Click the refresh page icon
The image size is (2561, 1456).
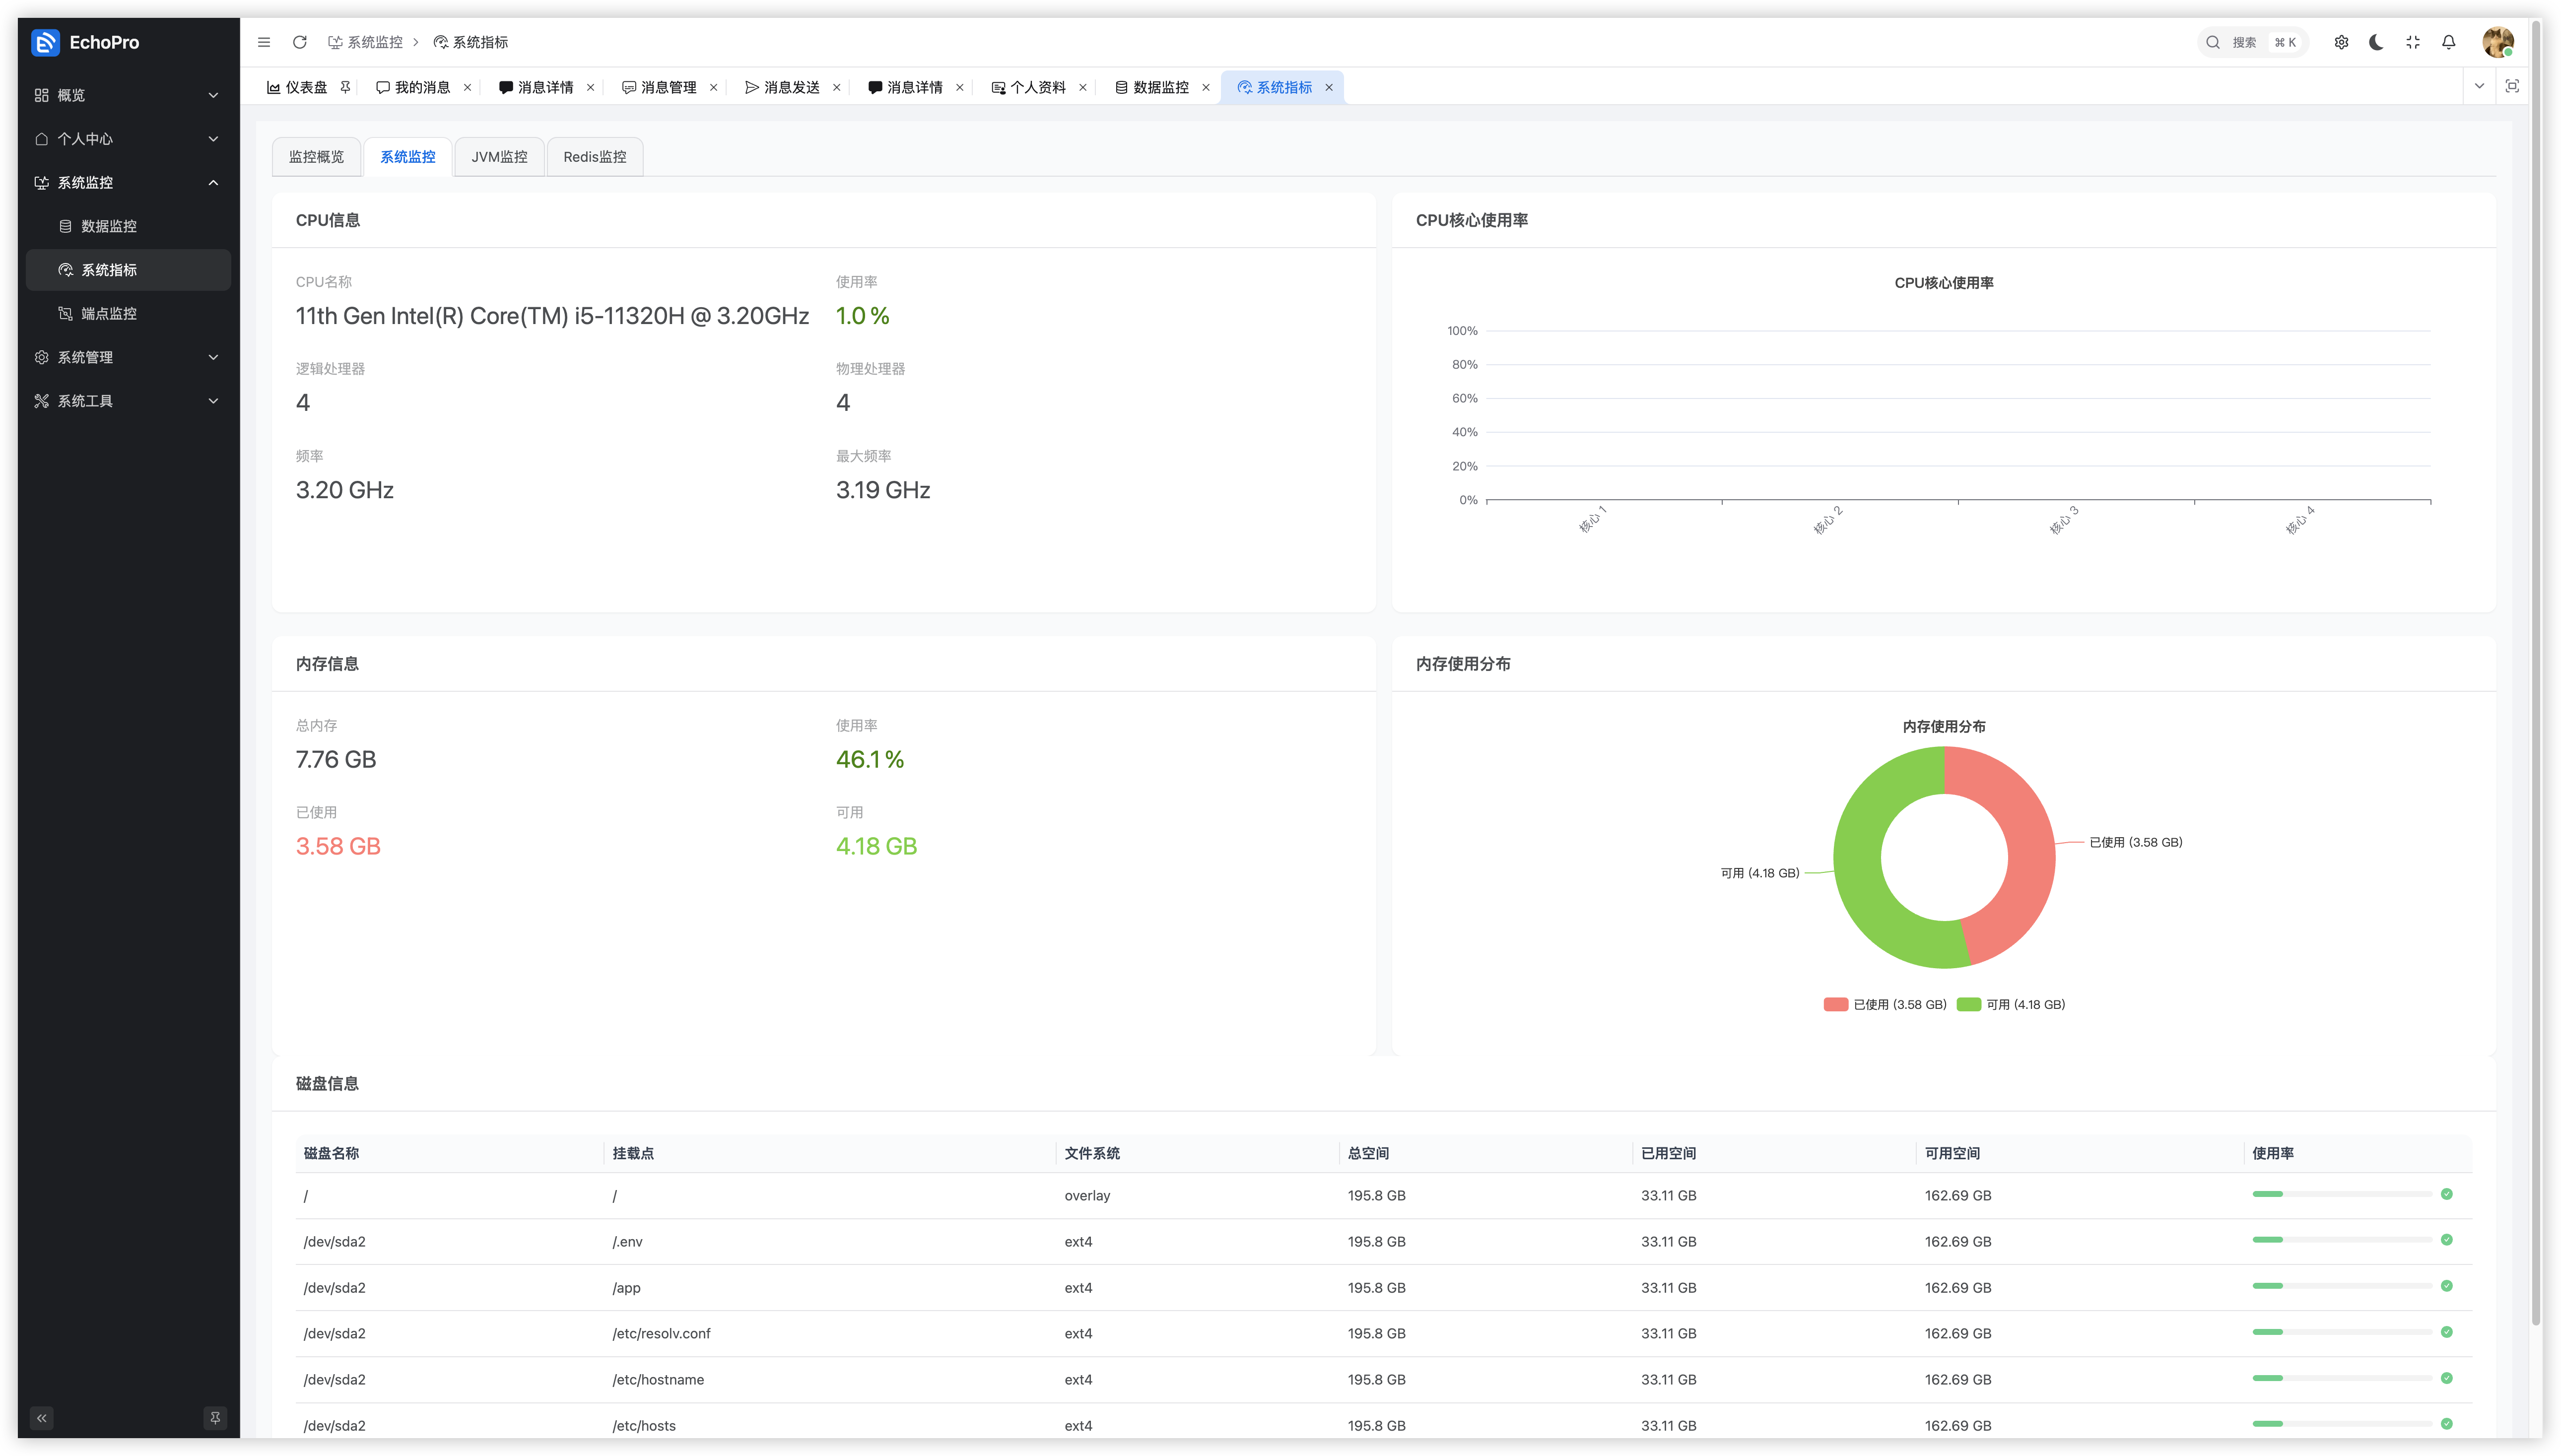click(299, 42)
